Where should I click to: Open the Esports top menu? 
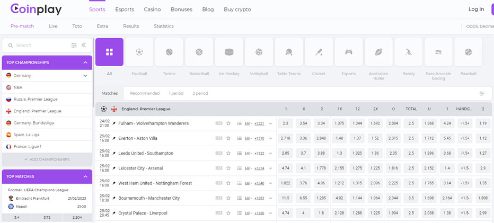tap(125, 10)
